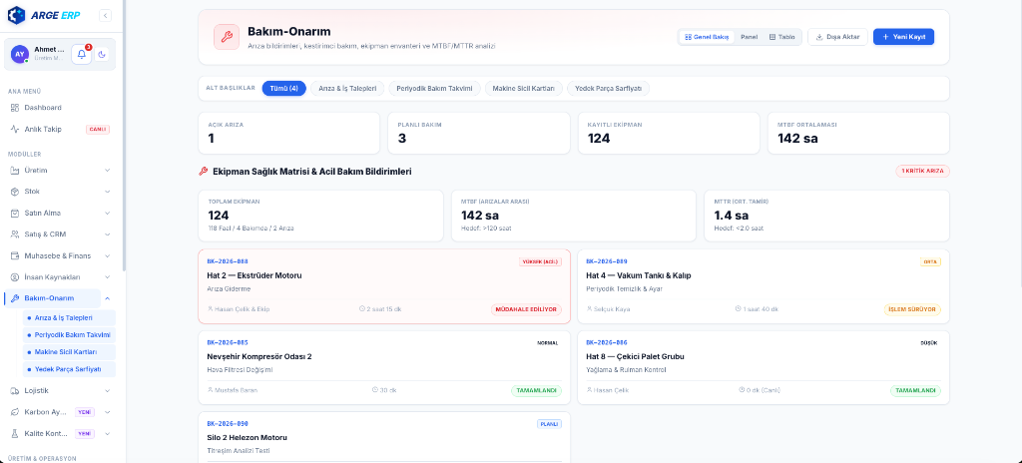
Task: Click the Anlık Takip pulse icon
Action: (15, 129)
